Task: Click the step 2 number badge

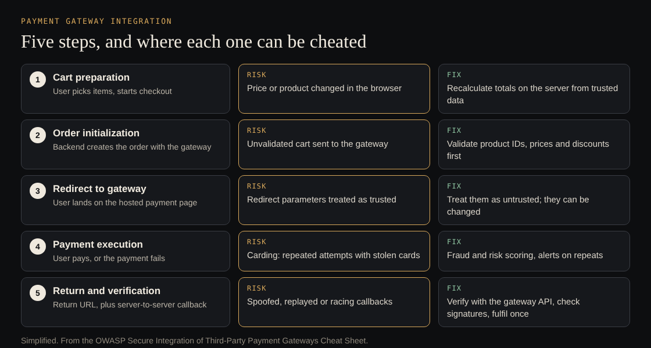Action: pos(38,135)
